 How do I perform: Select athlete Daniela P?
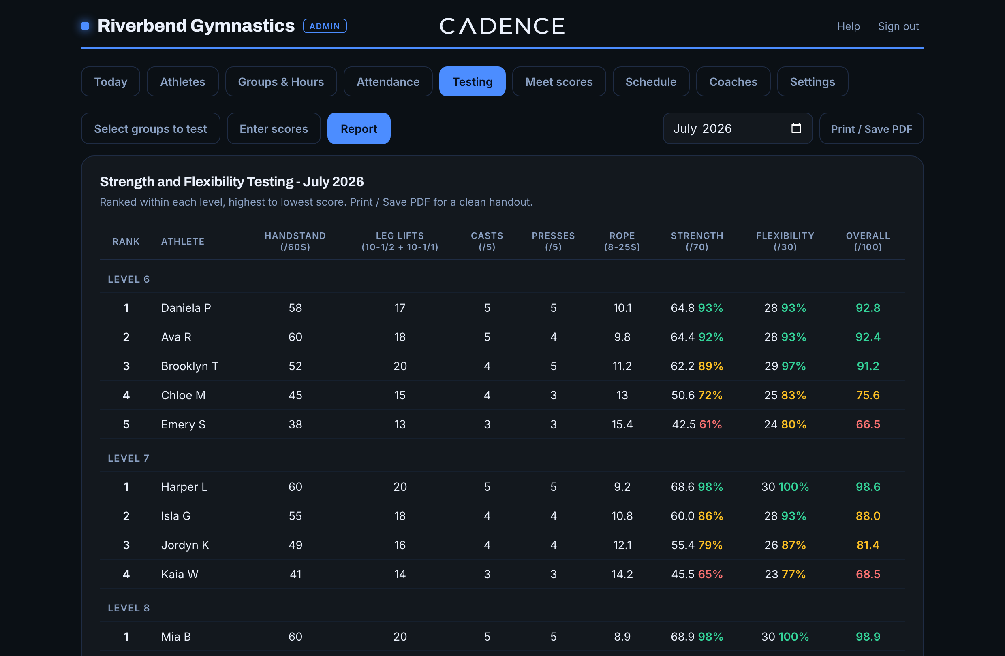[186, 307]
